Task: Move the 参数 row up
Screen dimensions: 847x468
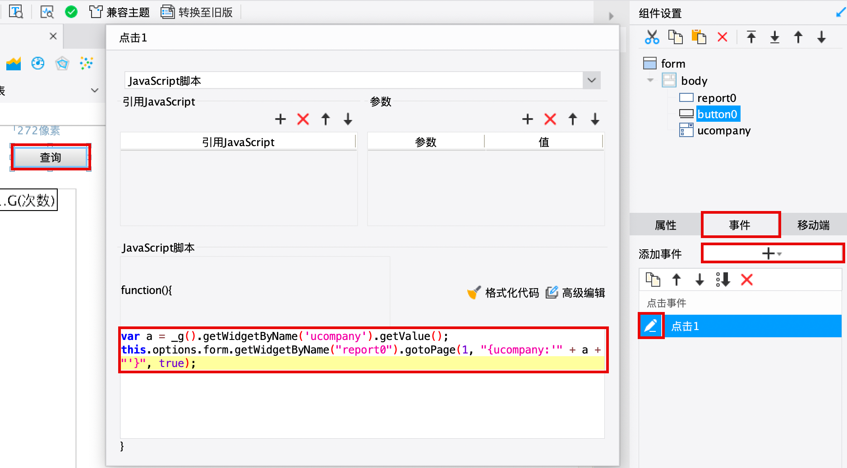Action: 573,119
